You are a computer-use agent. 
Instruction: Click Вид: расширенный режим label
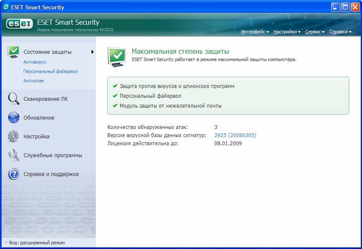point(37,243)
